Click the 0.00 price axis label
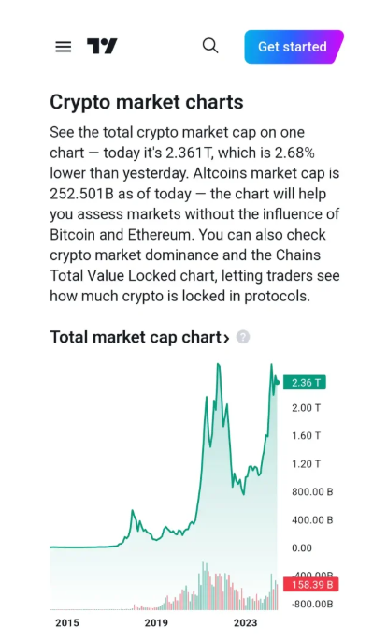373x642 pixels. coord(302,547)
